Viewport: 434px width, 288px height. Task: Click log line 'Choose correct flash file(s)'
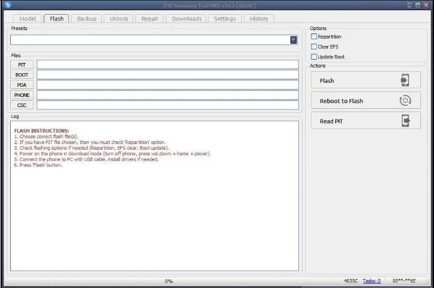pyautogui.click(x=46, y=137)
